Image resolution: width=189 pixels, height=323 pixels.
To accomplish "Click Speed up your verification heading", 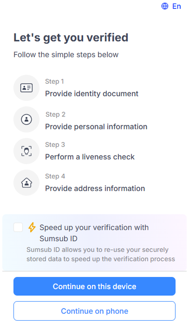I will pos(94,233).
